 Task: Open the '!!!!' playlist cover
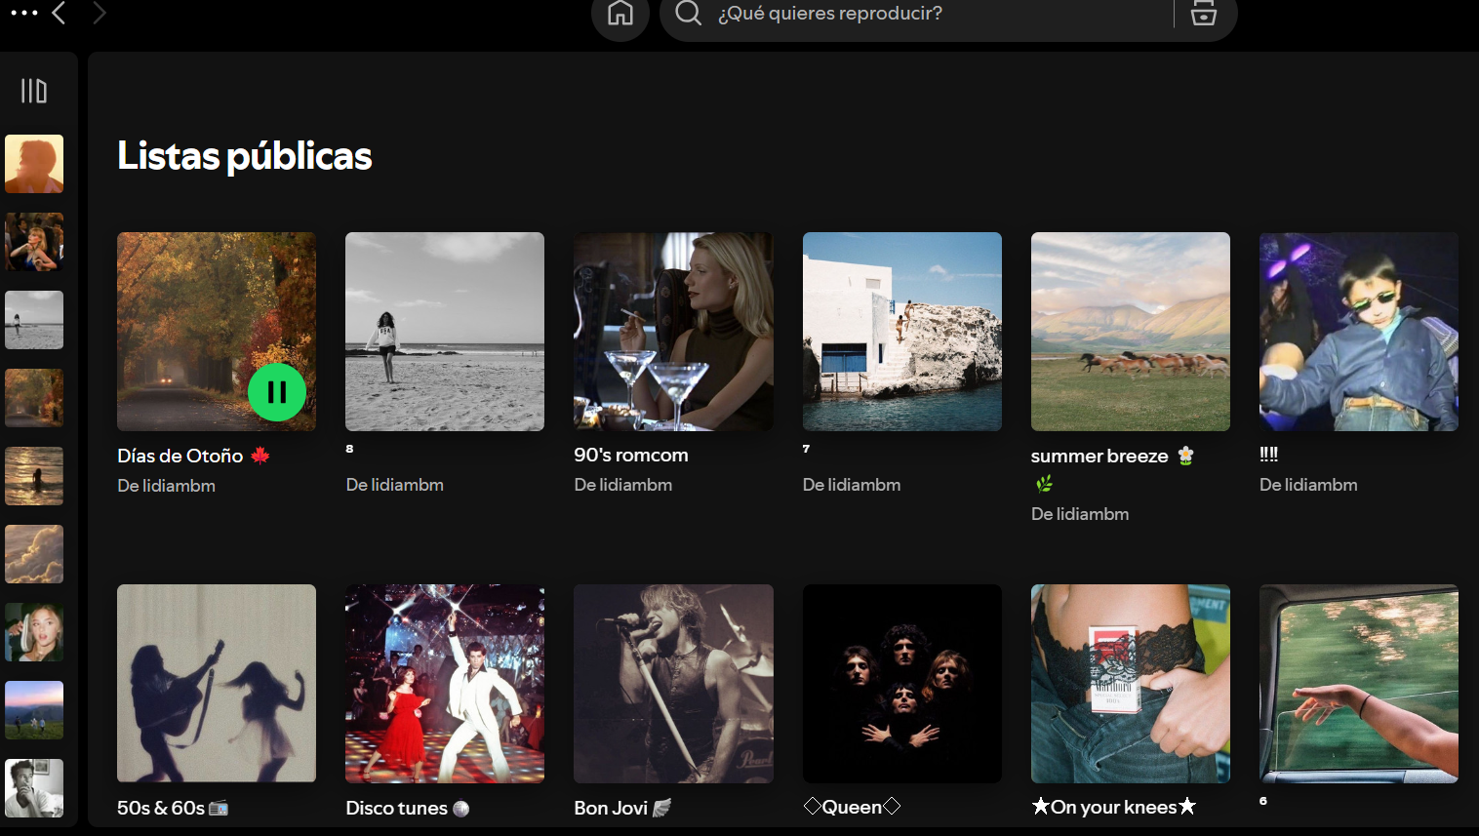tap(1359, 332)
